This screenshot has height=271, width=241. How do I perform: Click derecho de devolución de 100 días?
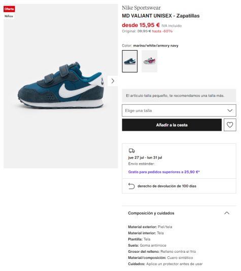click(167, 186)
